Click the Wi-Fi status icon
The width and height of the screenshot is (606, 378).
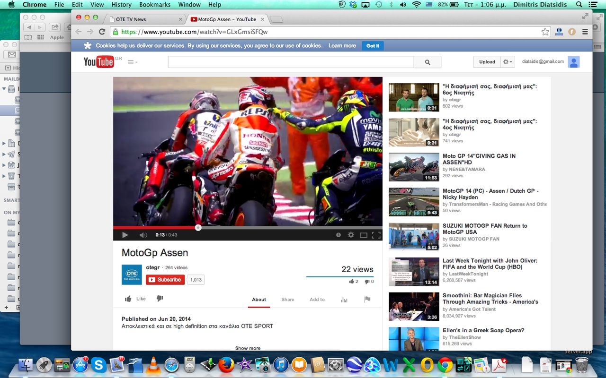(x=416, y=5)
